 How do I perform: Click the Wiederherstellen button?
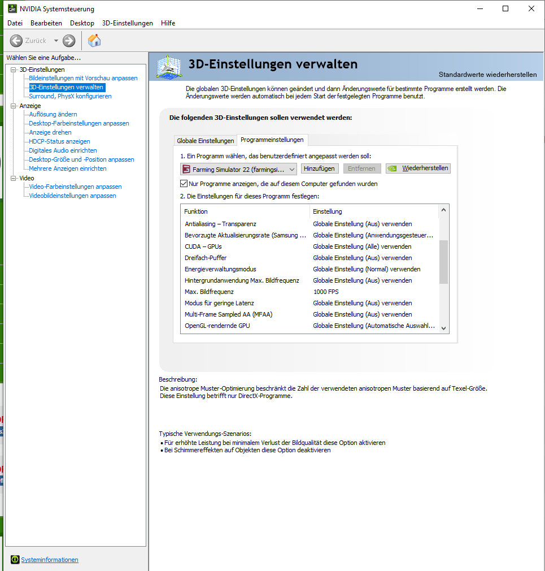(x=418, y=168)
